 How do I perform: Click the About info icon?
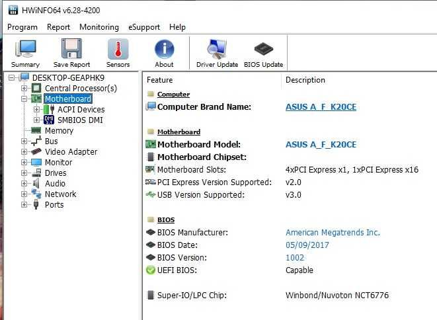point(164,49)
